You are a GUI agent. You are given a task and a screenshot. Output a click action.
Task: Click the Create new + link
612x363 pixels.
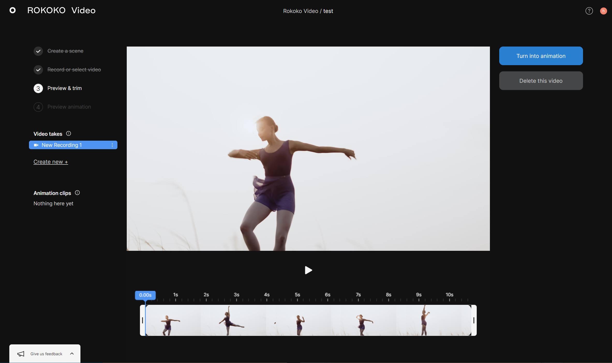click(x=51, y=162)
